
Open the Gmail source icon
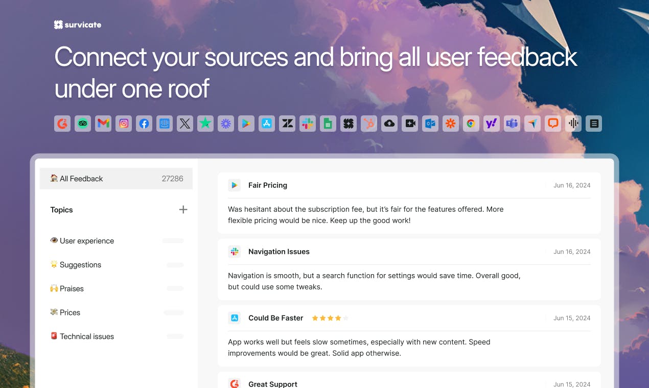103,124
